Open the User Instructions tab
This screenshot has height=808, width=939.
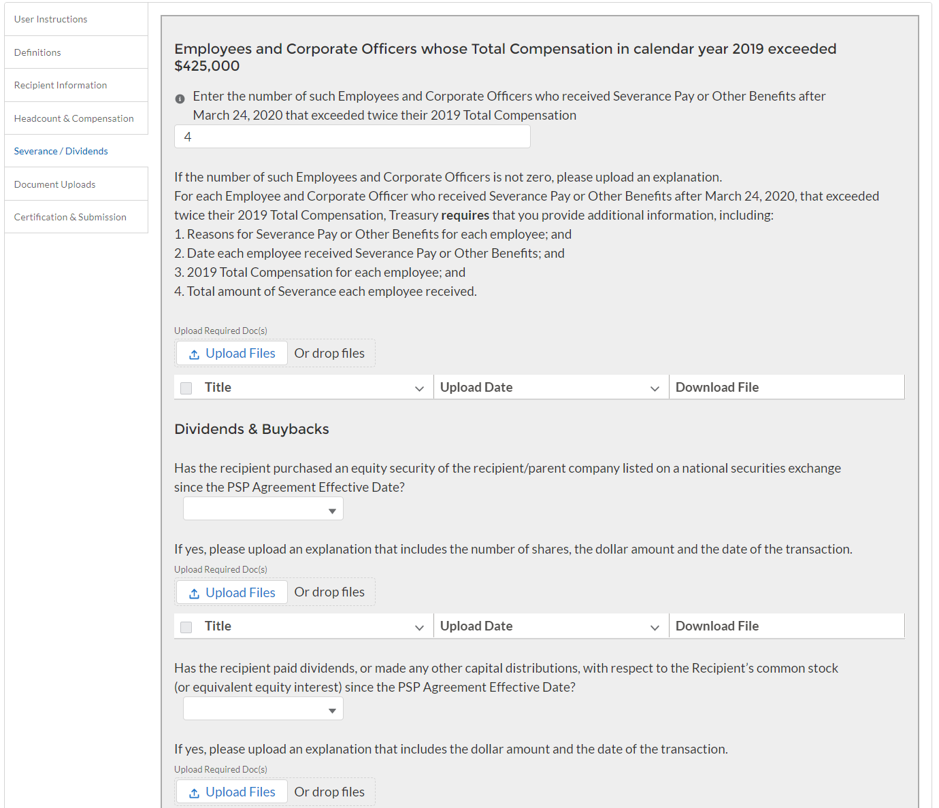pyautogui.click(x=51, y=19)
